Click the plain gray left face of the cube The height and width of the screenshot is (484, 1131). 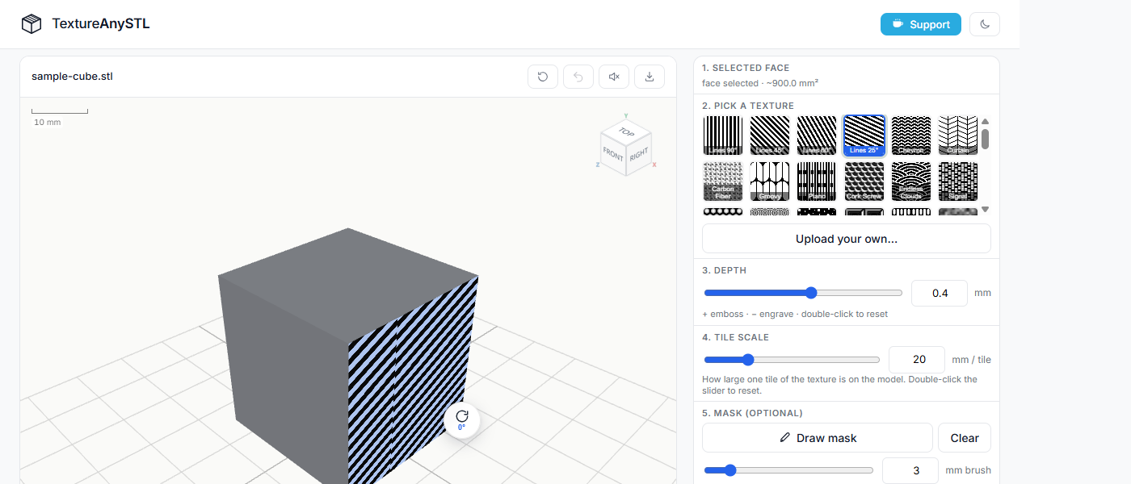click(283, 379)
